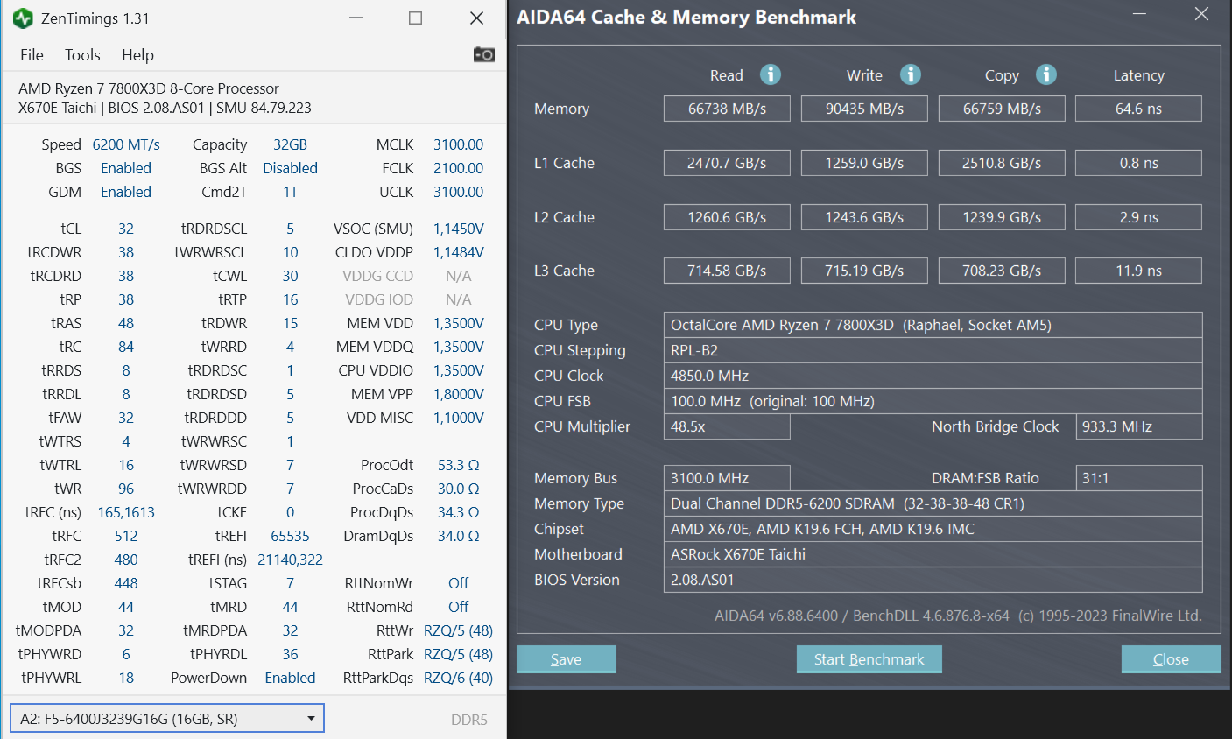Click the DRAM:FSB Ratio value 31:1

coord(1138,478)
